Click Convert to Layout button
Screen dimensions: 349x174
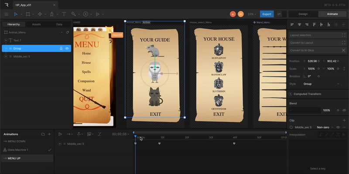click(x=318, y=43)
